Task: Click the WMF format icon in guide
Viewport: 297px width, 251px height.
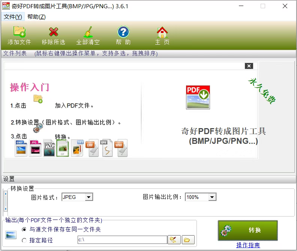Action: [121, 148]
